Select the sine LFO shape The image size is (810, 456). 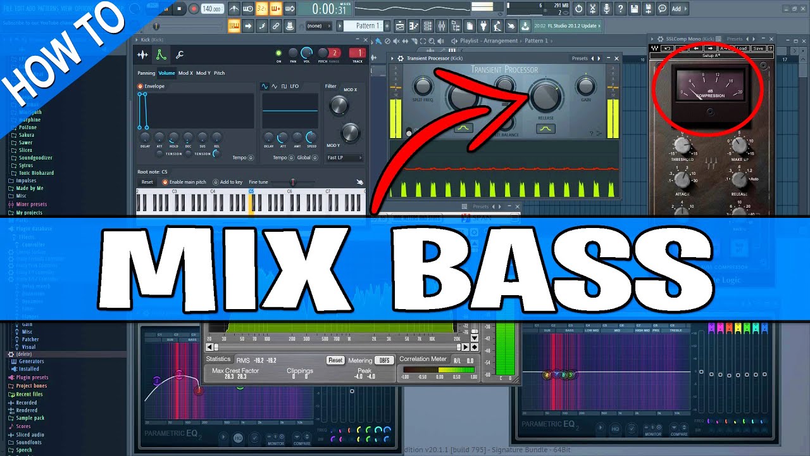tap(265, 86)
